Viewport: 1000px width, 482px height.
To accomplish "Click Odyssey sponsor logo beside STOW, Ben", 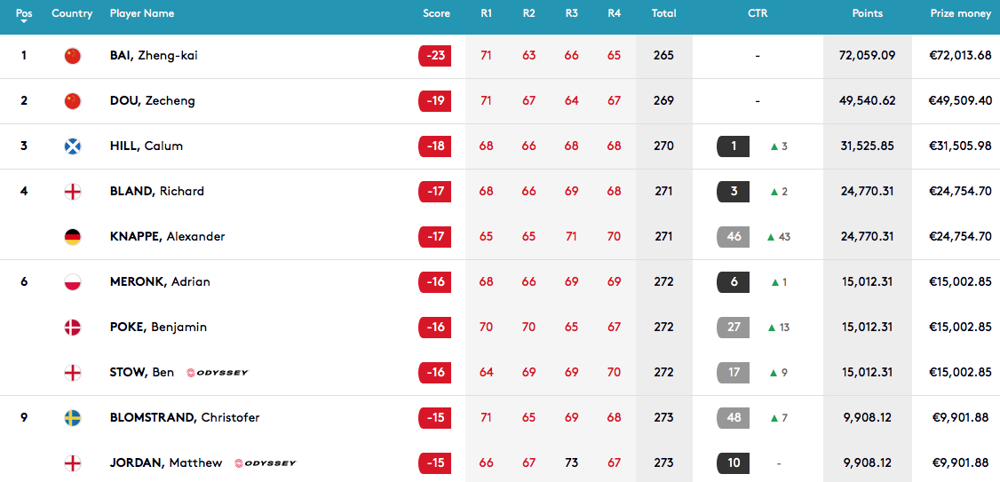I will 218,373.
